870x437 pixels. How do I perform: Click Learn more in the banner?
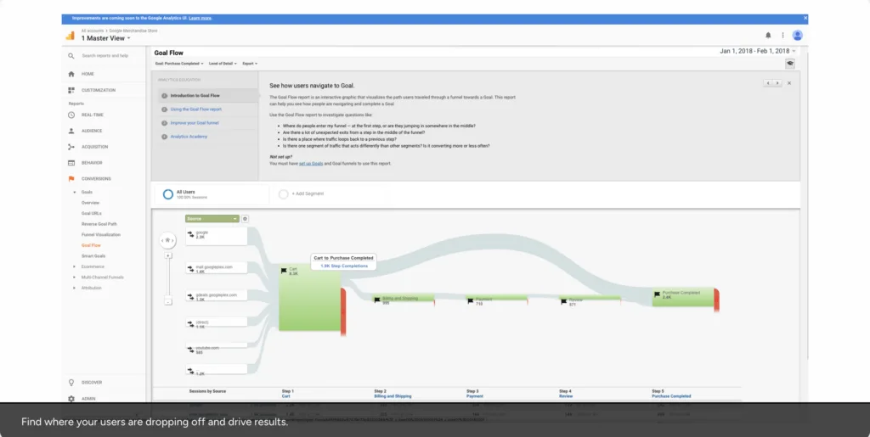pos(200,19)
